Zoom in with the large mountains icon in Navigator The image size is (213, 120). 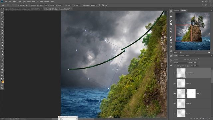pos(209,52)
